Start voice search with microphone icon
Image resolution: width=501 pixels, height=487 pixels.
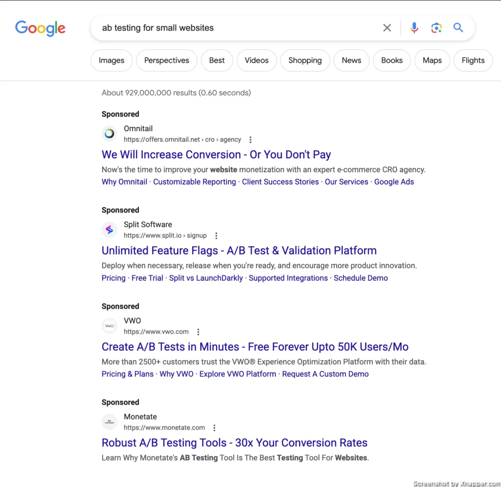(414, 28)
